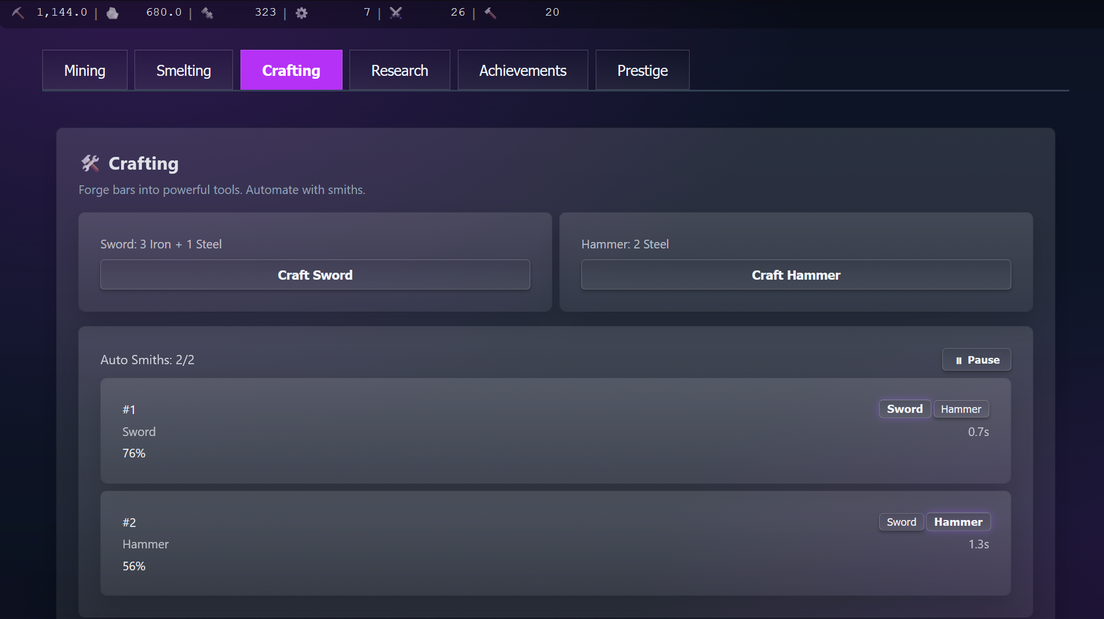Click the pickaxe icon in the resource bar

[x=18, y=13]
